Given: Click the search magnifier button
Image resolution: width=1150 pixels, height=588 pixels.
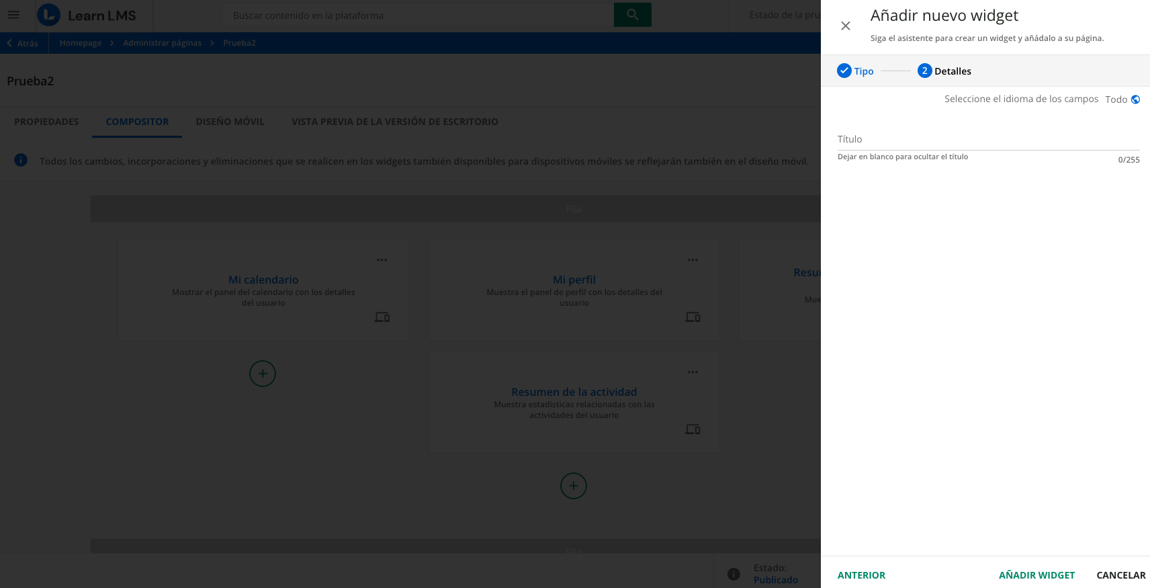Looking at the screenshot, I should tap(633, 15).
